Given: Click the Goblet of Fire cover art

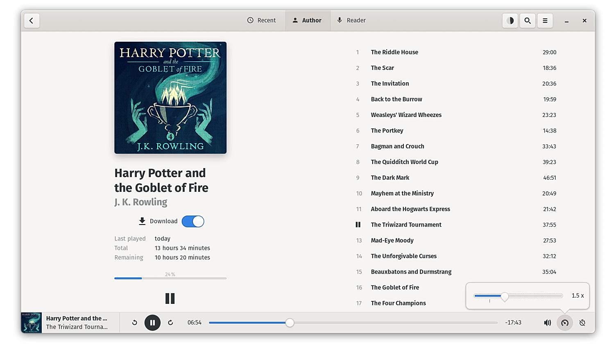Looking at the screenshot, I should pyautogui.click(x=170, y=98).
